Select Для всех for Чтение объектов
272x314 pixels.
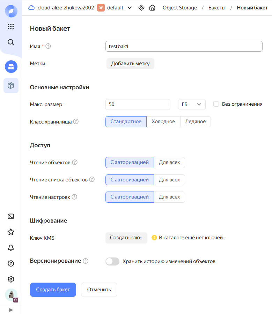click(x=169, y=162)
